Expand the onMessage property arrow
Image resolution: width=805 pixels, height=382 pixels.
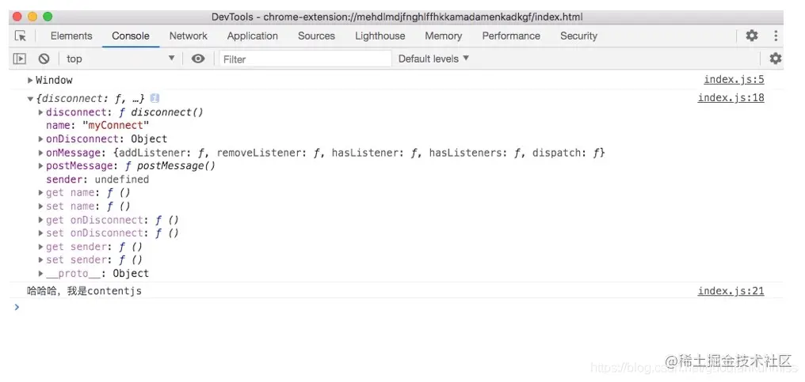point(41,153)
